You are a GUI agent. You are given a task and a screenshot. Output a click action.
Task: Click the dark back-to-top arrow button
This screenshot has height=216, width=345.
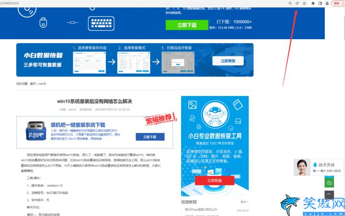(329, 194)
